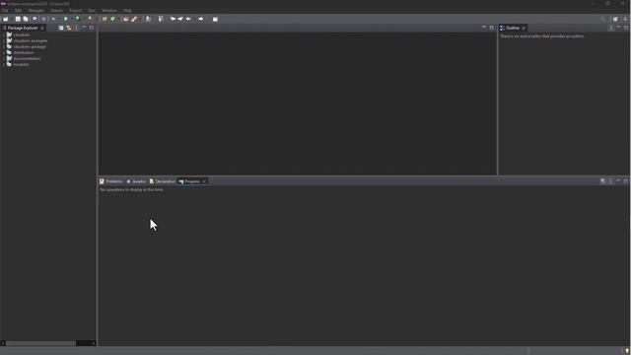Open Run launch dropdown arrow

(x=71, y=19)
